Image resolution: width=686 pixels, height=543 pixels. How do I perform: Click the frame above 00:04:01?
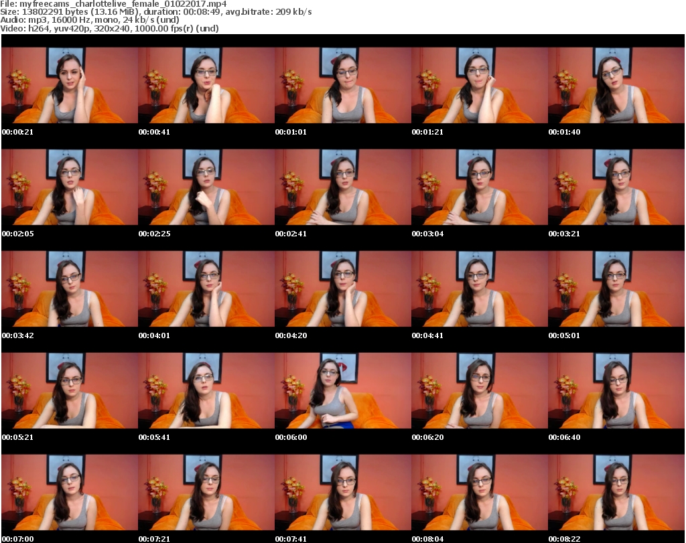(x=206, y=289)
